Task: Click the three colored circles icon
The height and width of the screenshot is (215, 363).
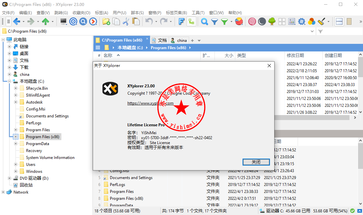Action: [x=312, y=22]
